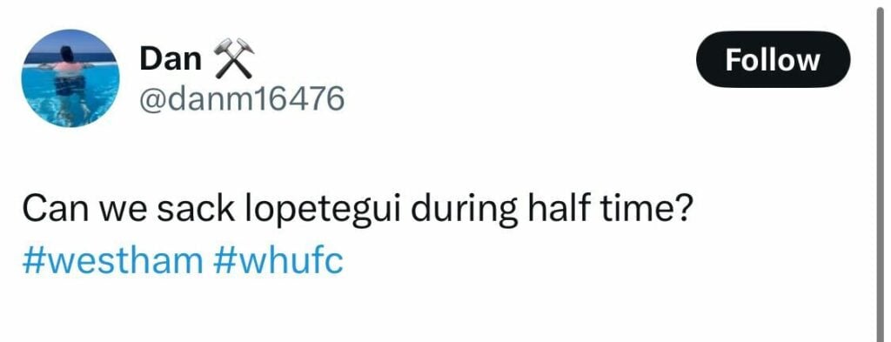Click the crossed hammers emoji beside Dan
The width and height of the screenshot is (891, 342).
click(233, 58)
